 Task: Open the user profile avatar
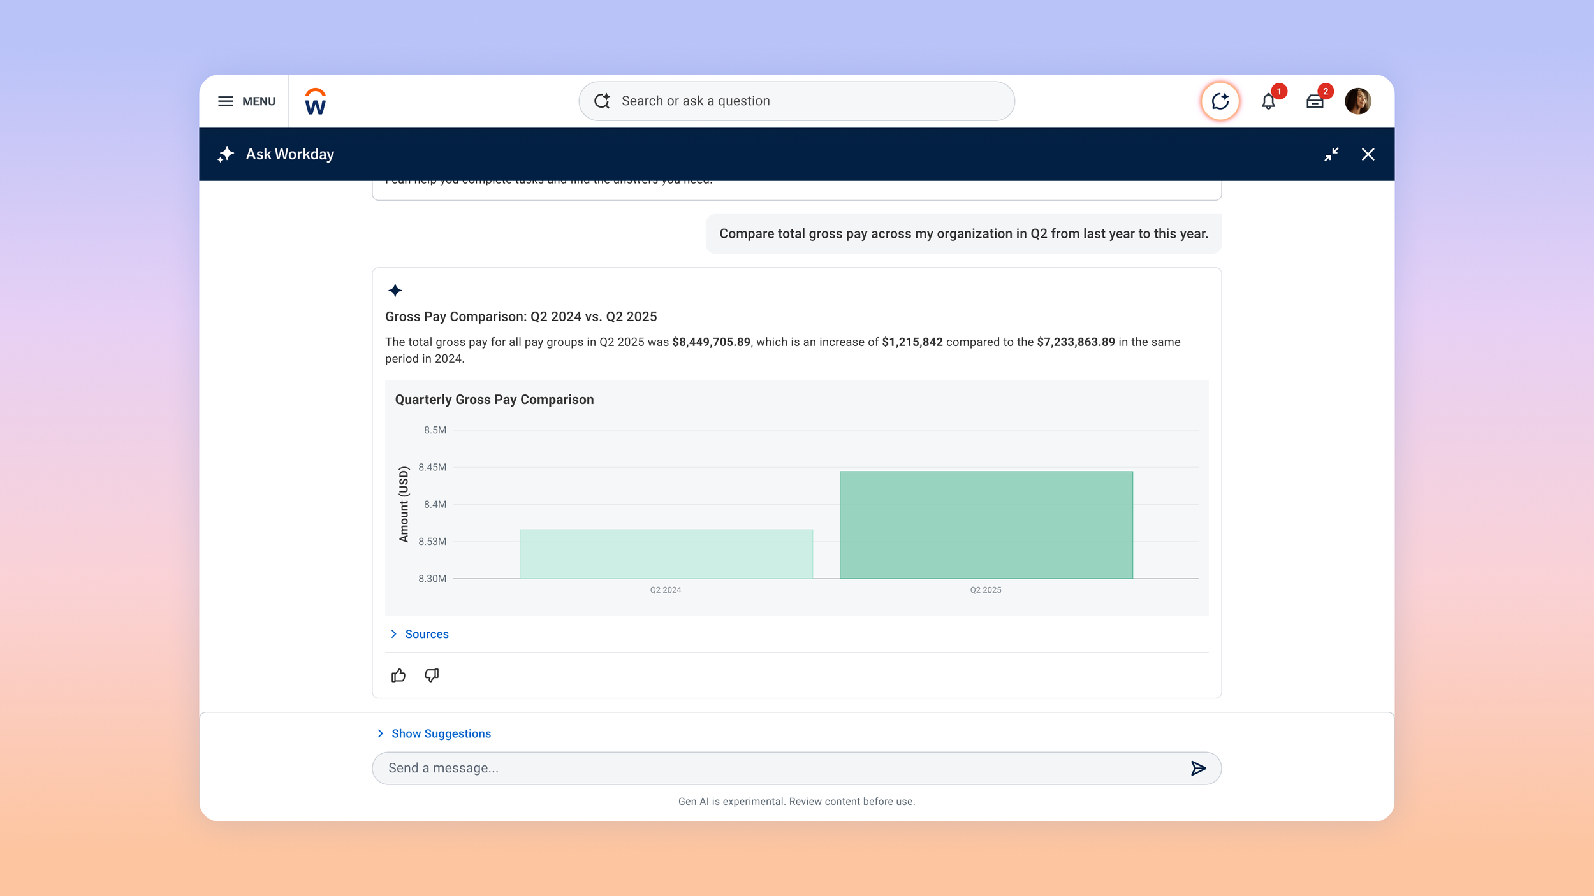pyautogui.click(x=1357, y=101)
